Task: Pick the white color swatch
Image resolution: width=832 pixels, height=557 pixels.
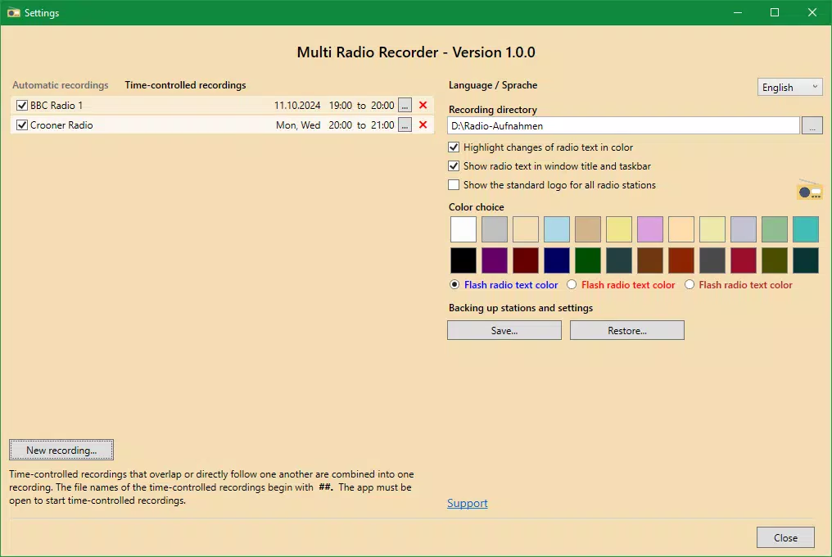Action: 463,229
